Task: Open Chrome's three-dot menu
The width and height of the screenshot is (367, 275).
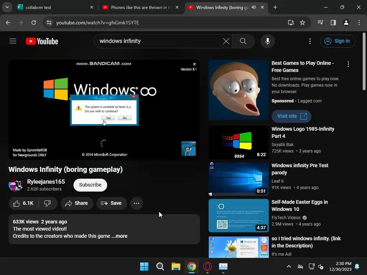Action: click(x=359, y=23)
